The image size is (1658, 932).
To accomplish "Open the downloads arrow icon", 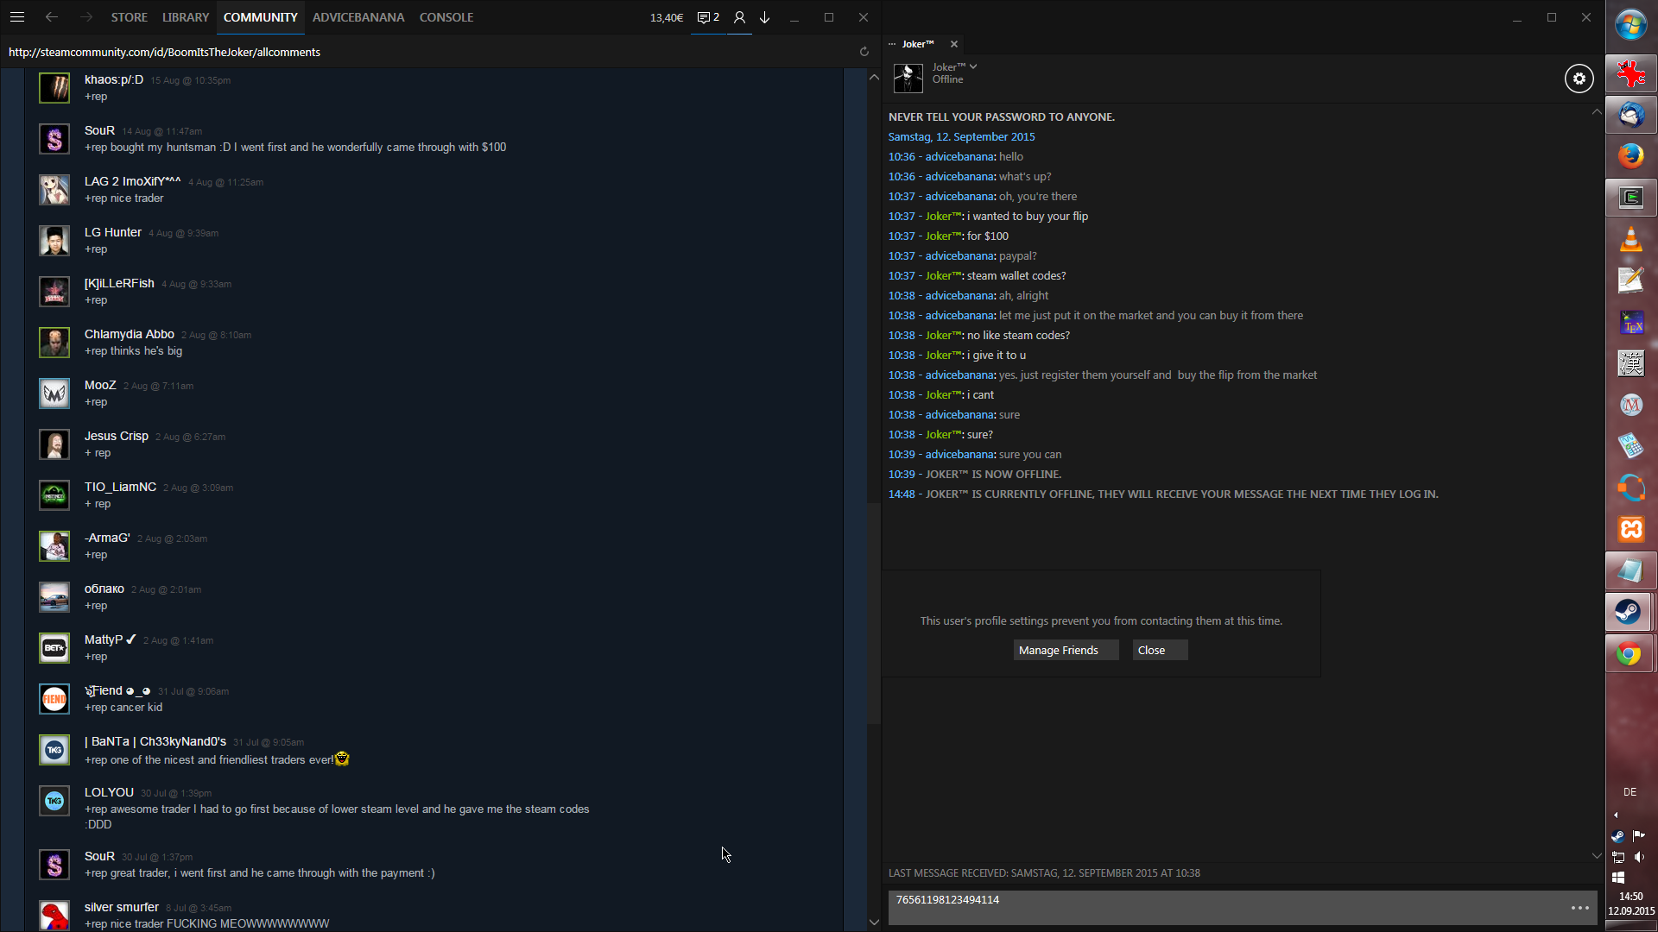I will pos(764,17).
